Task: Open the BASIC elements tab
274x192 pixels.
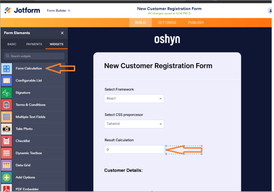Action: coord(12,44)
